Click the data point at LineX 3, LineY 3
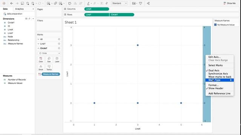 click(x=138, y=45)
